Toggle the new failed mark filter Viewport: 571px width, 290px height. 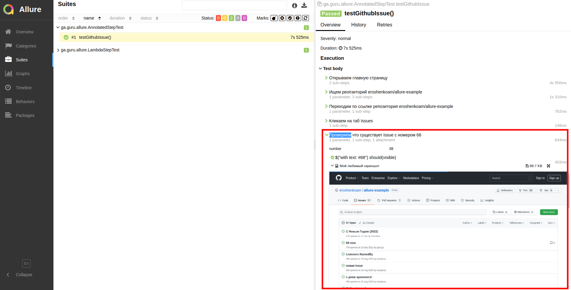(282, 18)
